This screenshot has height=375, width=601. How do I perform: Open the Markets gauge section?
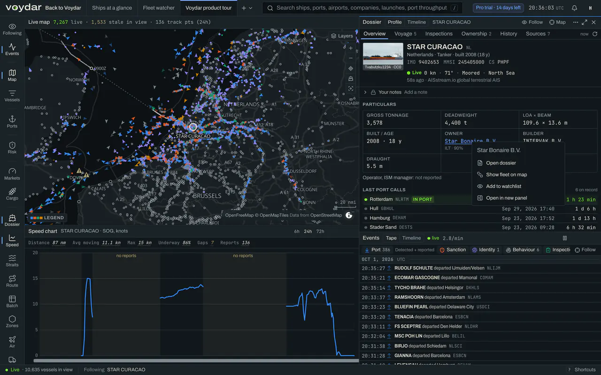click(x=12, y=174)
